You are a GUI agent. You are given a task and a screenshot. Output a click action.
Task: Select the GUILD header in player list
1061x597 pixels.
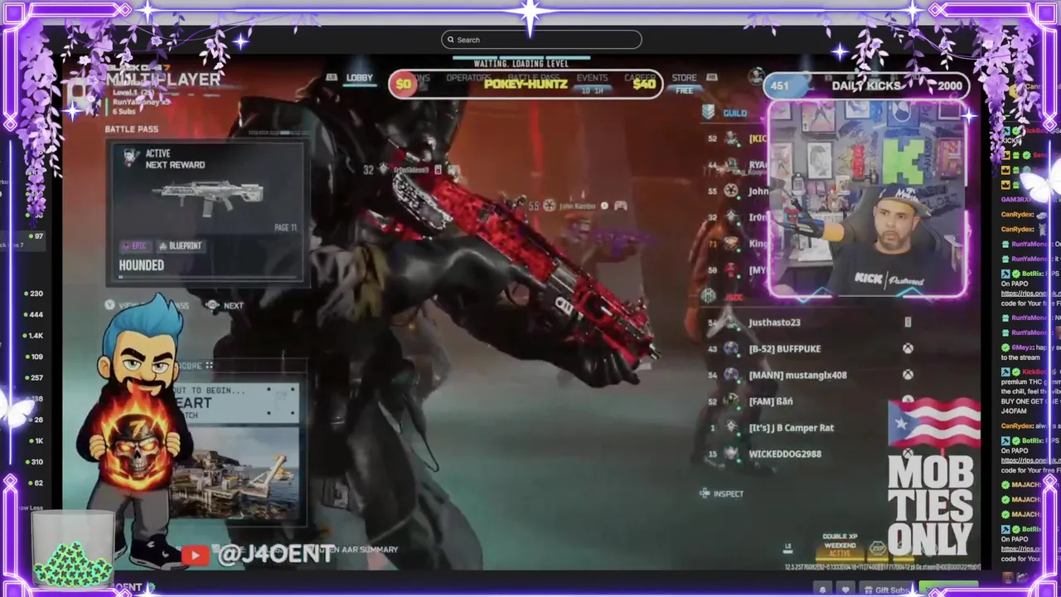point(734,113)
